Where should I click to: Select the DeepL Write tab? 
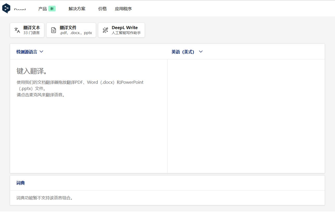(x=121, y=30)
